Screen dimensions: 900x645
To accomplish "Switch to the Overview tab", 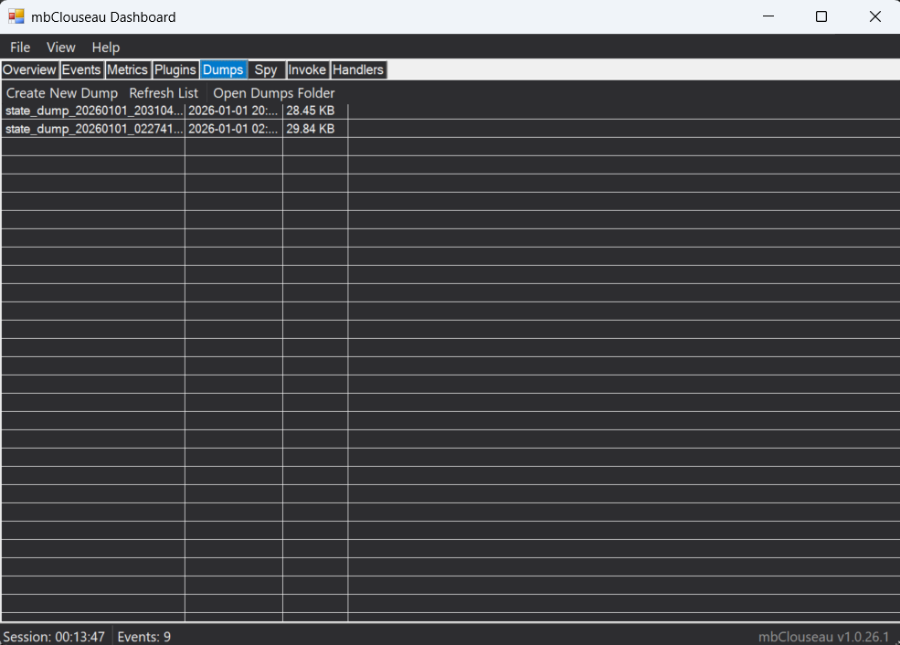I will [29, 69].
